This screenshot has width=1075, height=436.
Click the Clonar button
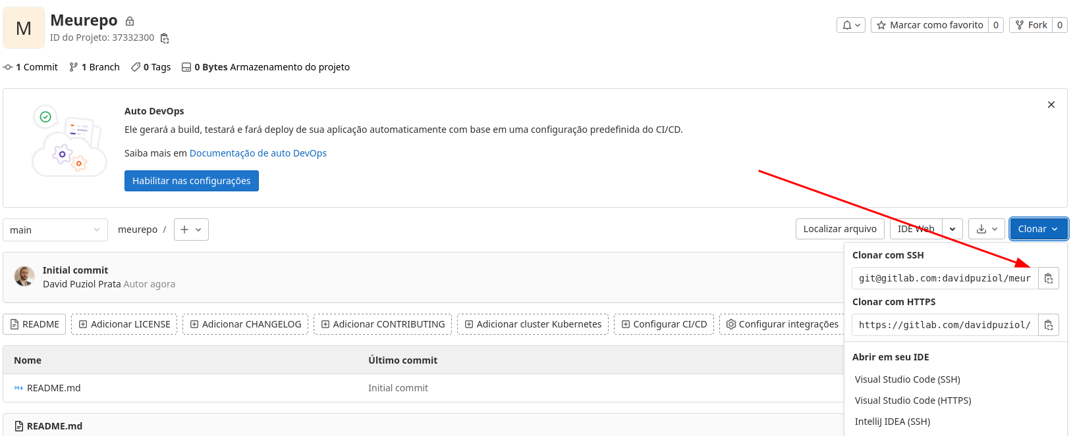point(1038,229)
